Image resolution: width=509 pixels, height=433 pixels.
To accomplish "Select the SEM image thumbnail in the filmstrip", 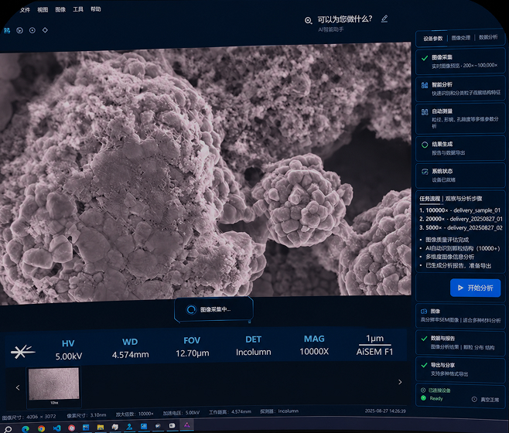I will [x=54, y=386].
